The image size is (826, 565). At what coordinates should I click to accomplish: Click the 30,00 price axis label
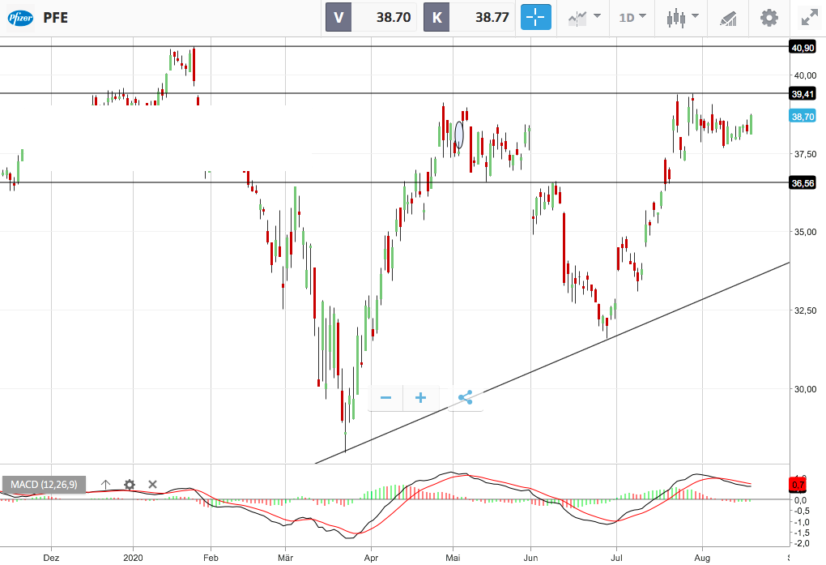(805, 389)
